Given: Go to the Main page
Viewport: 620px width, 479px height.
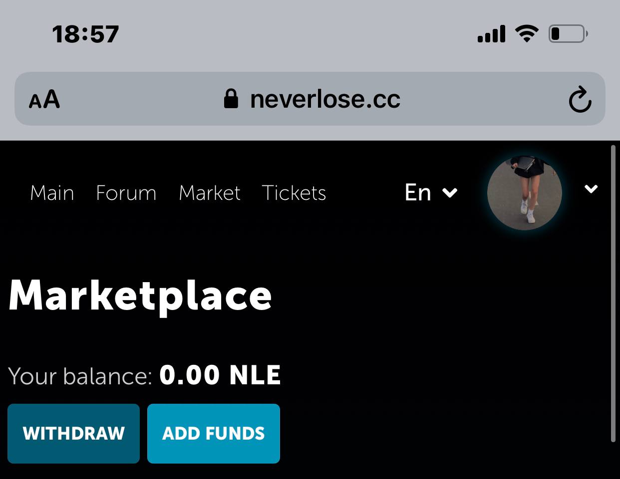Looking at the screenshot, I should click(52, 193).
